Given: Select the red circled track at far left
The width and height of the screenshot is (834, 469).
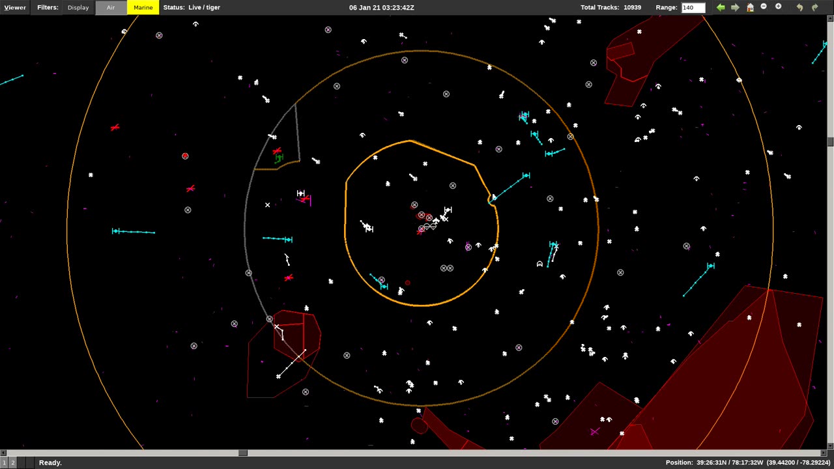Looking at the screenshot, I should coord(185,156).
